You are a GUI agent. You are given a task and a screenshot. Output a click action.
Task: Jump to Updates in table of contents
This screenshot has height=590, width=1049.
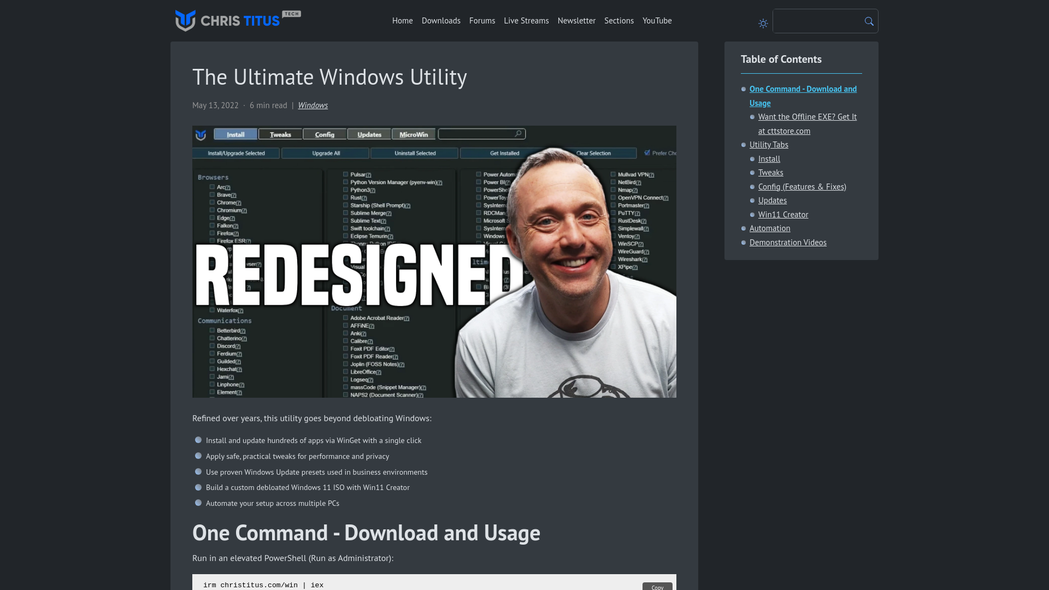click(773, 200)
